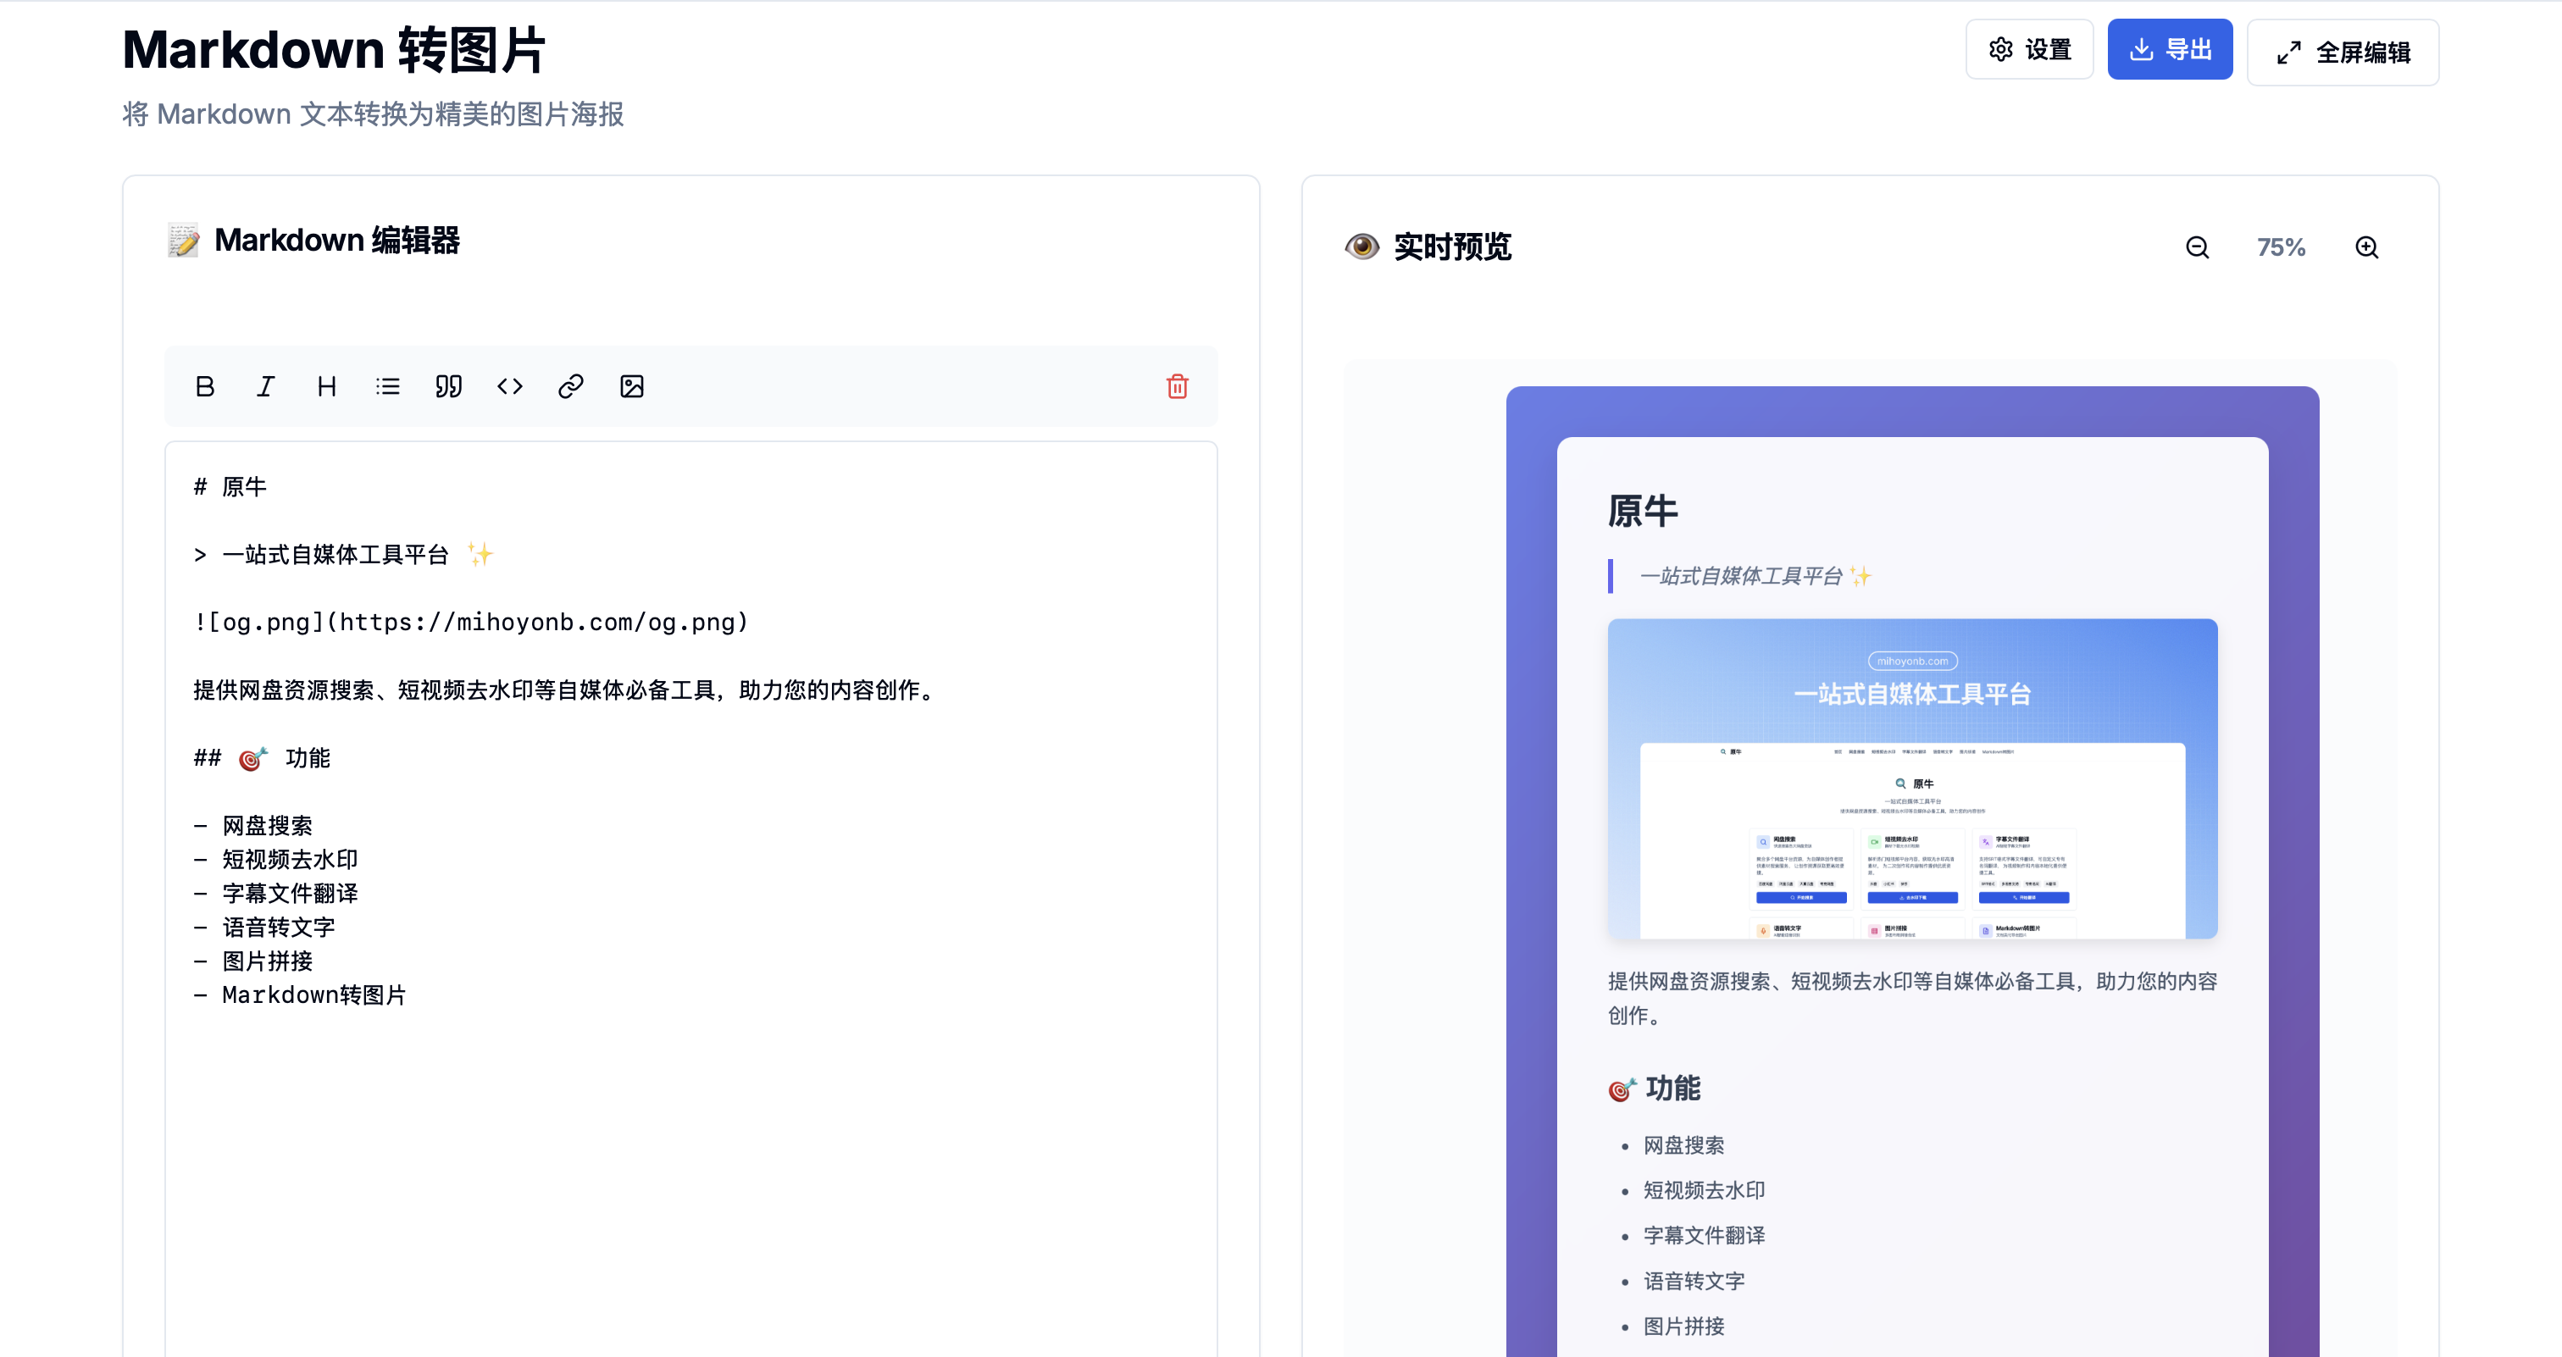
Task: Click the '- Markdown转图片' line in editor
Action: tap(299, 995)
